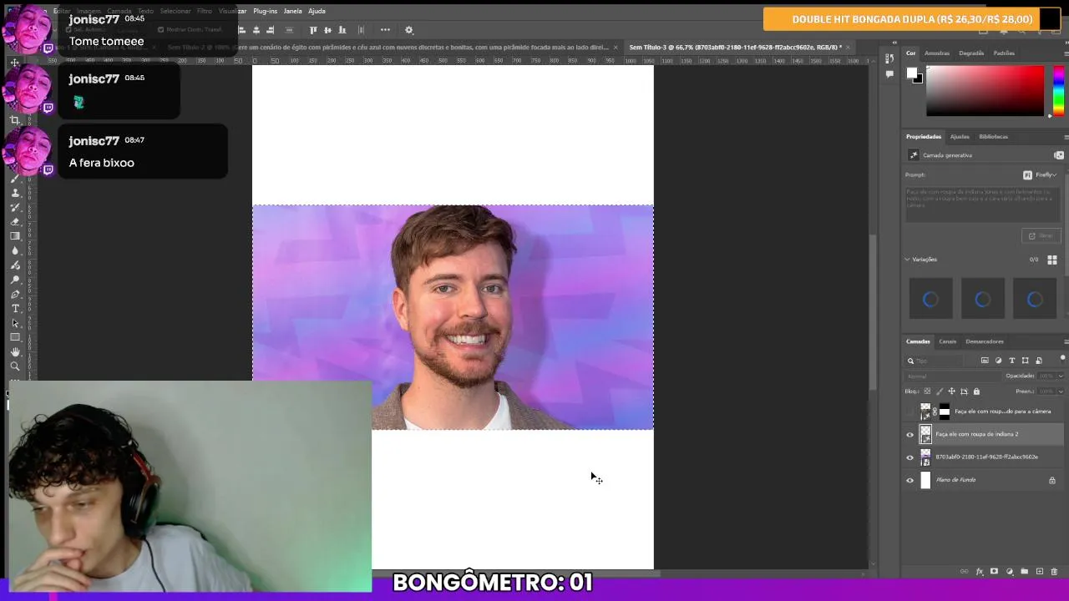Select the Hand tool
This screenshot has height=601, width=1069.
pyautogui.click(x=15, y=352)
